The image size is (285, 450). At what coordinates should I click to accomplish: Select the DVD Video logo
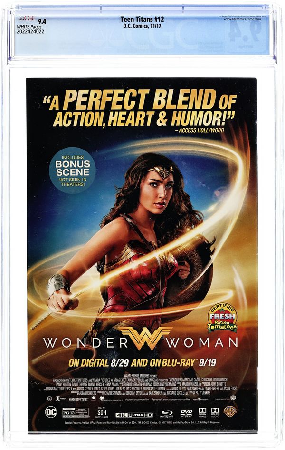coord(186,413)
